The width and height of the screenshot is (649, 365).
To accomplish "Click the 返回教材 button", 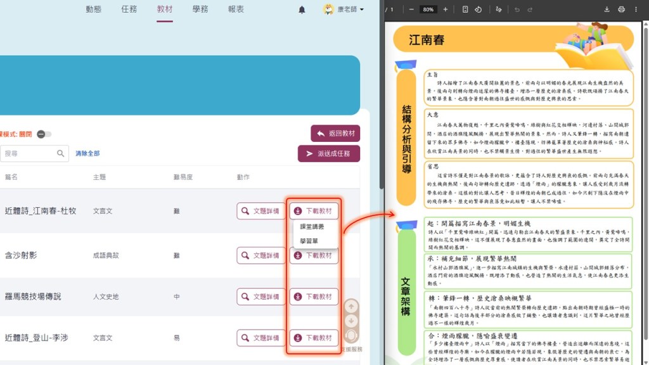I will [x=335, y=134].
